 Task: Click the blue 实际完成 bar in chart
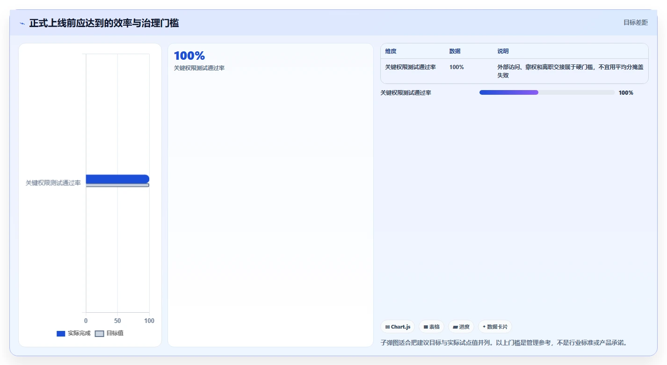pyautogui.click(x=117, y=179)
